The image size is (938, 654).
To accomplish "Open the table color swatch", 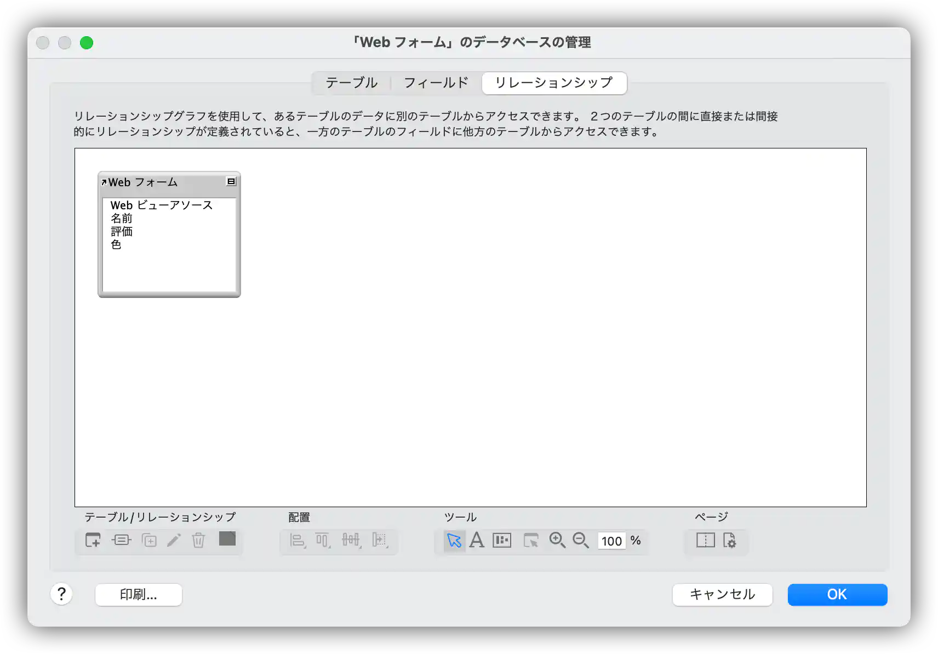I will [227, 538].
